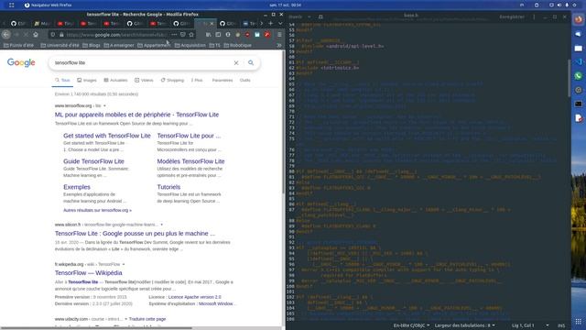Image resolution: width=586 pixels, height=330 pixels.
Task: Open 'Exemples' sitelink
Action: coord(77,187)
